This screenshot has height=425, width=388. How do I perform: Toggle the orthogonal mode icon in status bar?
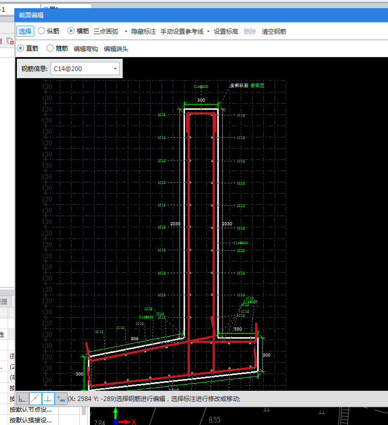[22, 399]
